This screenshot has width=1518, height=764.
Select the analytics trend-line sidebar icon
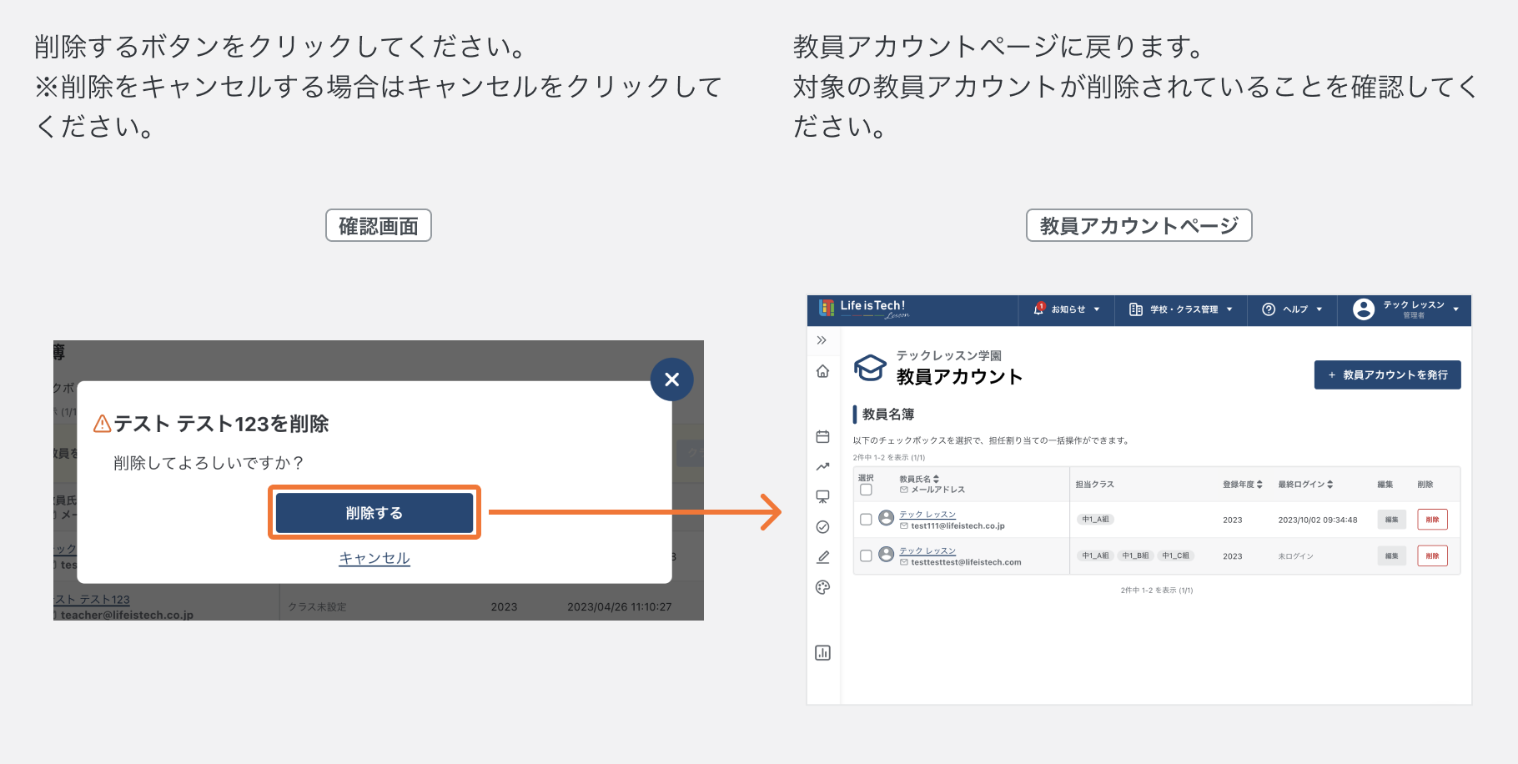click(x=823, y=467)
